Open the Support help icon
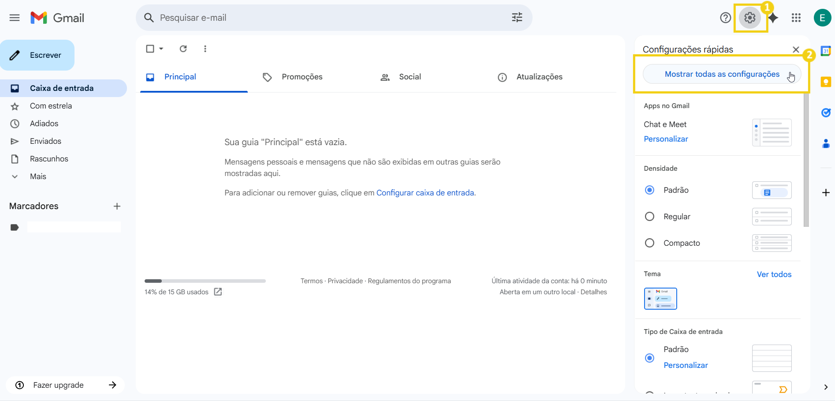 [x=725, y=18]
